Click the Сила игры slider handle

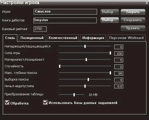pos(110,53)
